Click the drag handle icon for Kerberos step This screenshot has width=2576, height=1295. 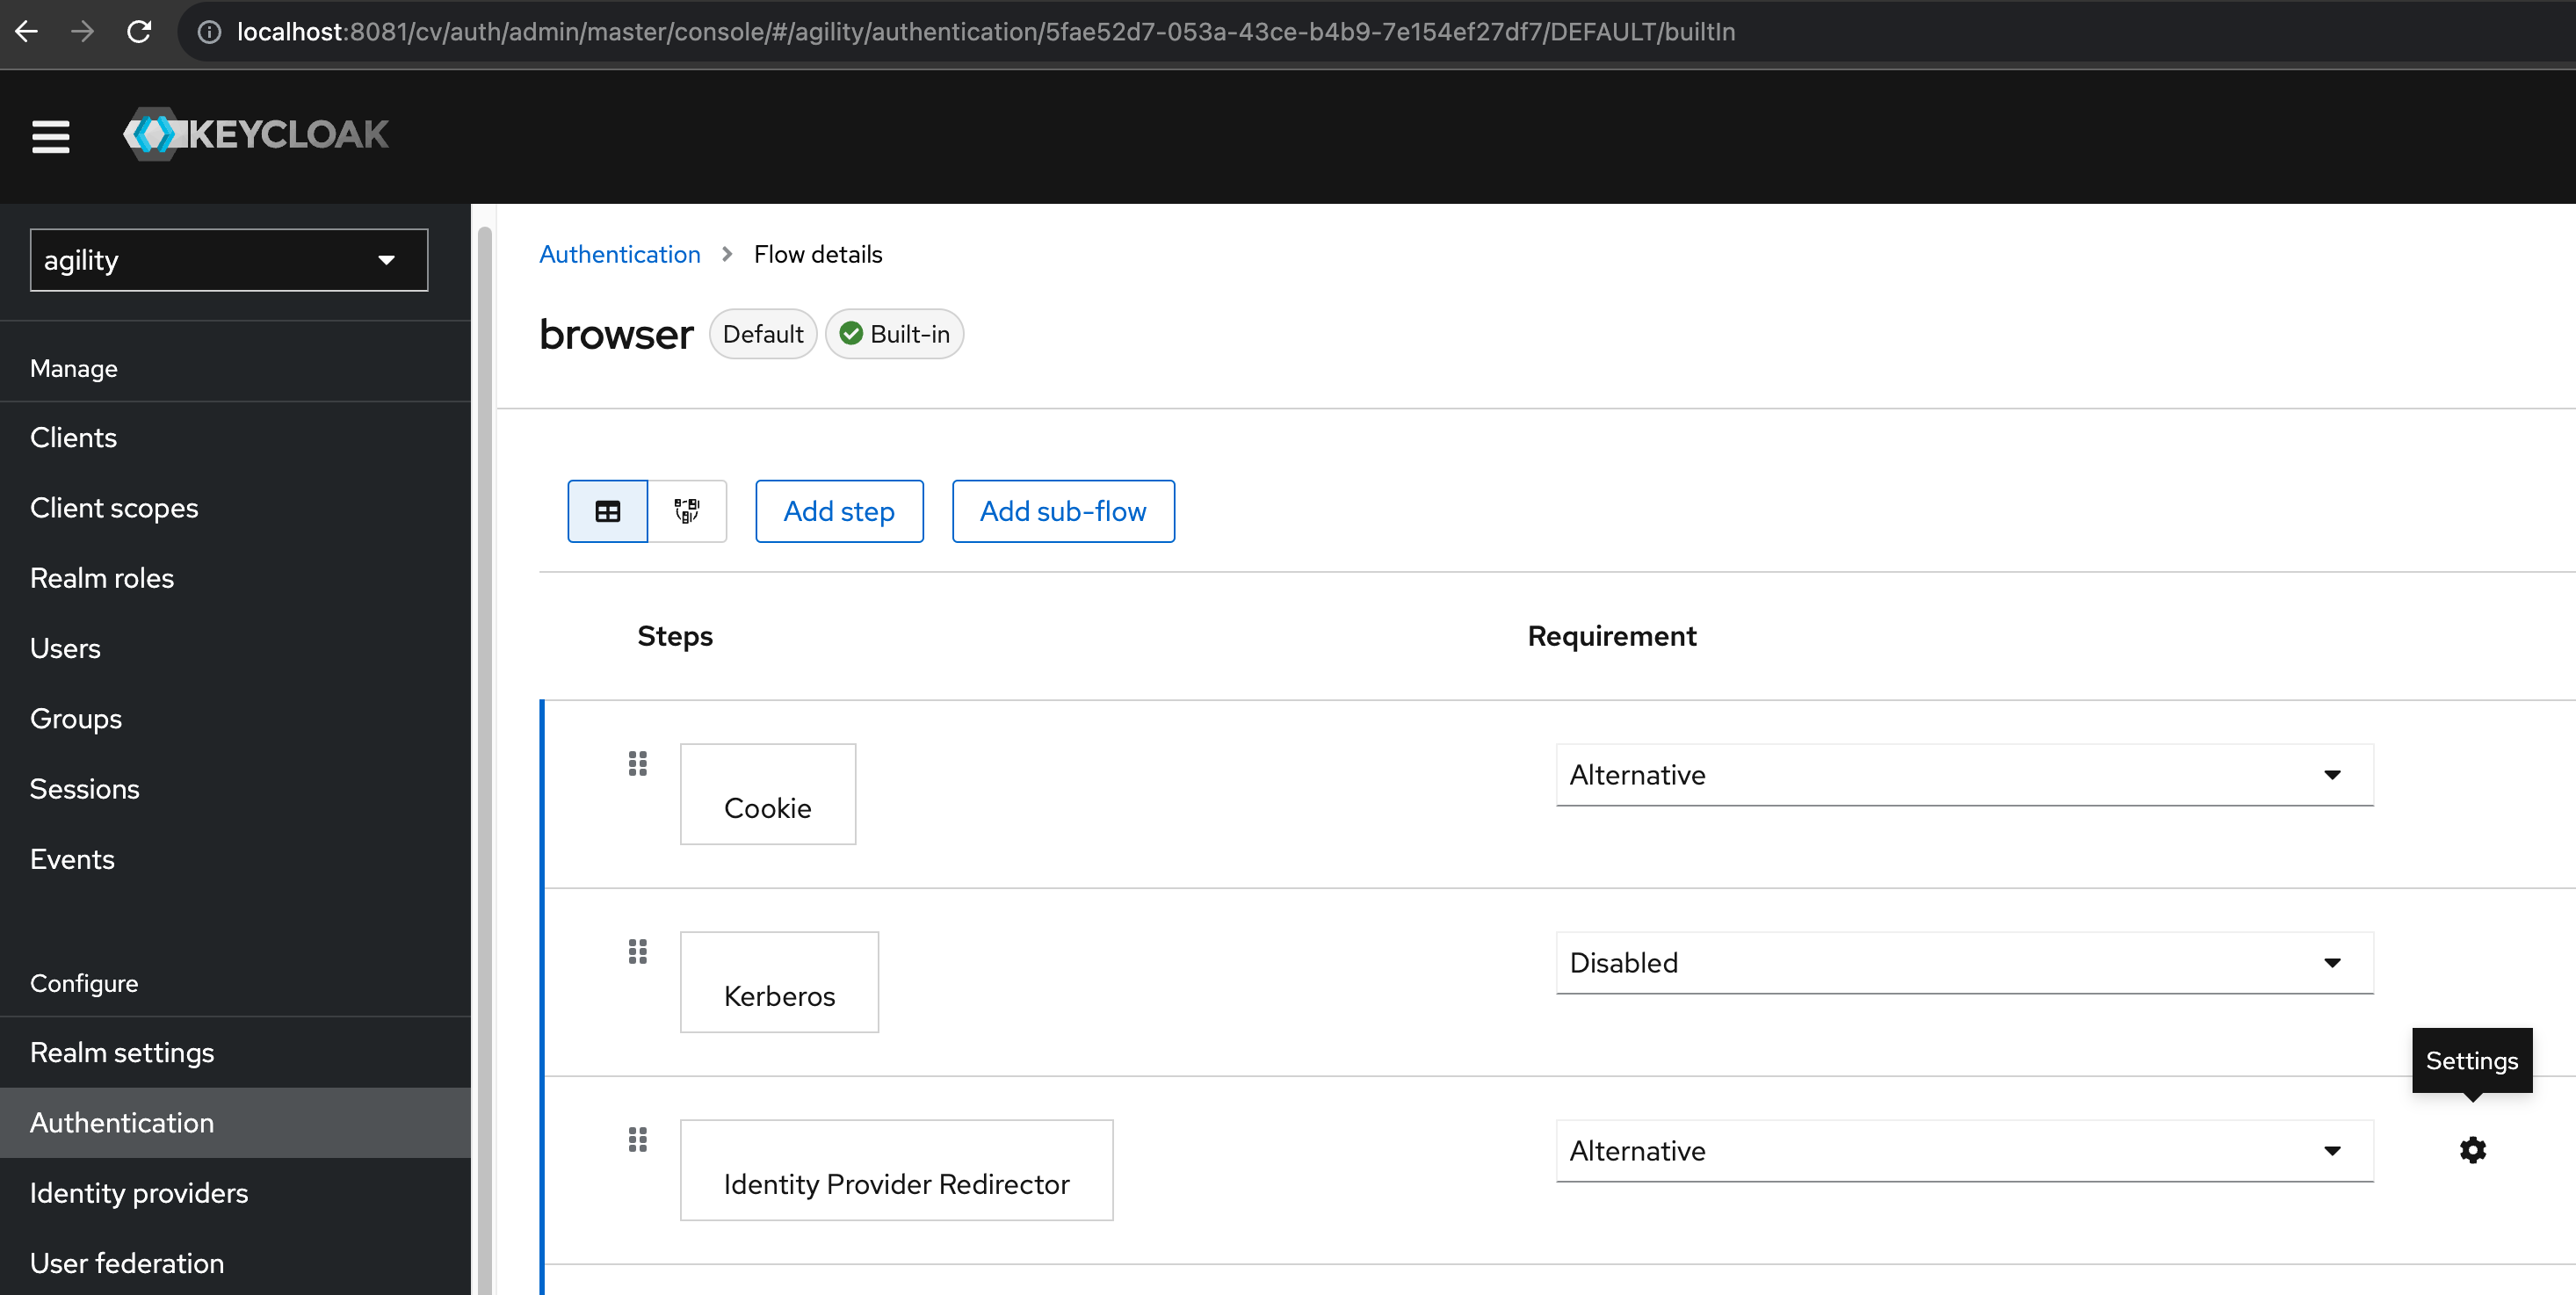(x=637, y=950)
